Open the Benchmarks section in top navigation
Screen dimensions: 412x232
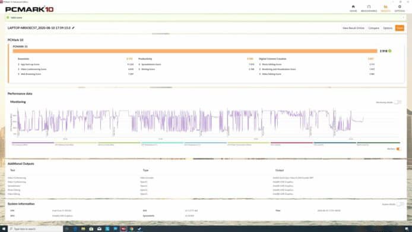point(369,8)
